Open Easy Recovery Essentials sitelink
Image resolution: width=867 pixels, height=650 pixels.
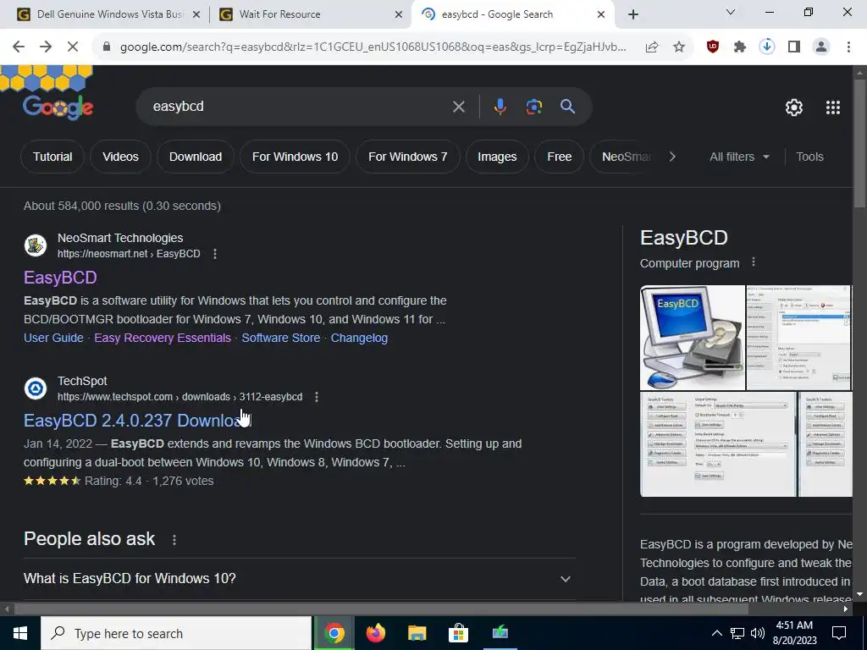[x=163, y=338]
